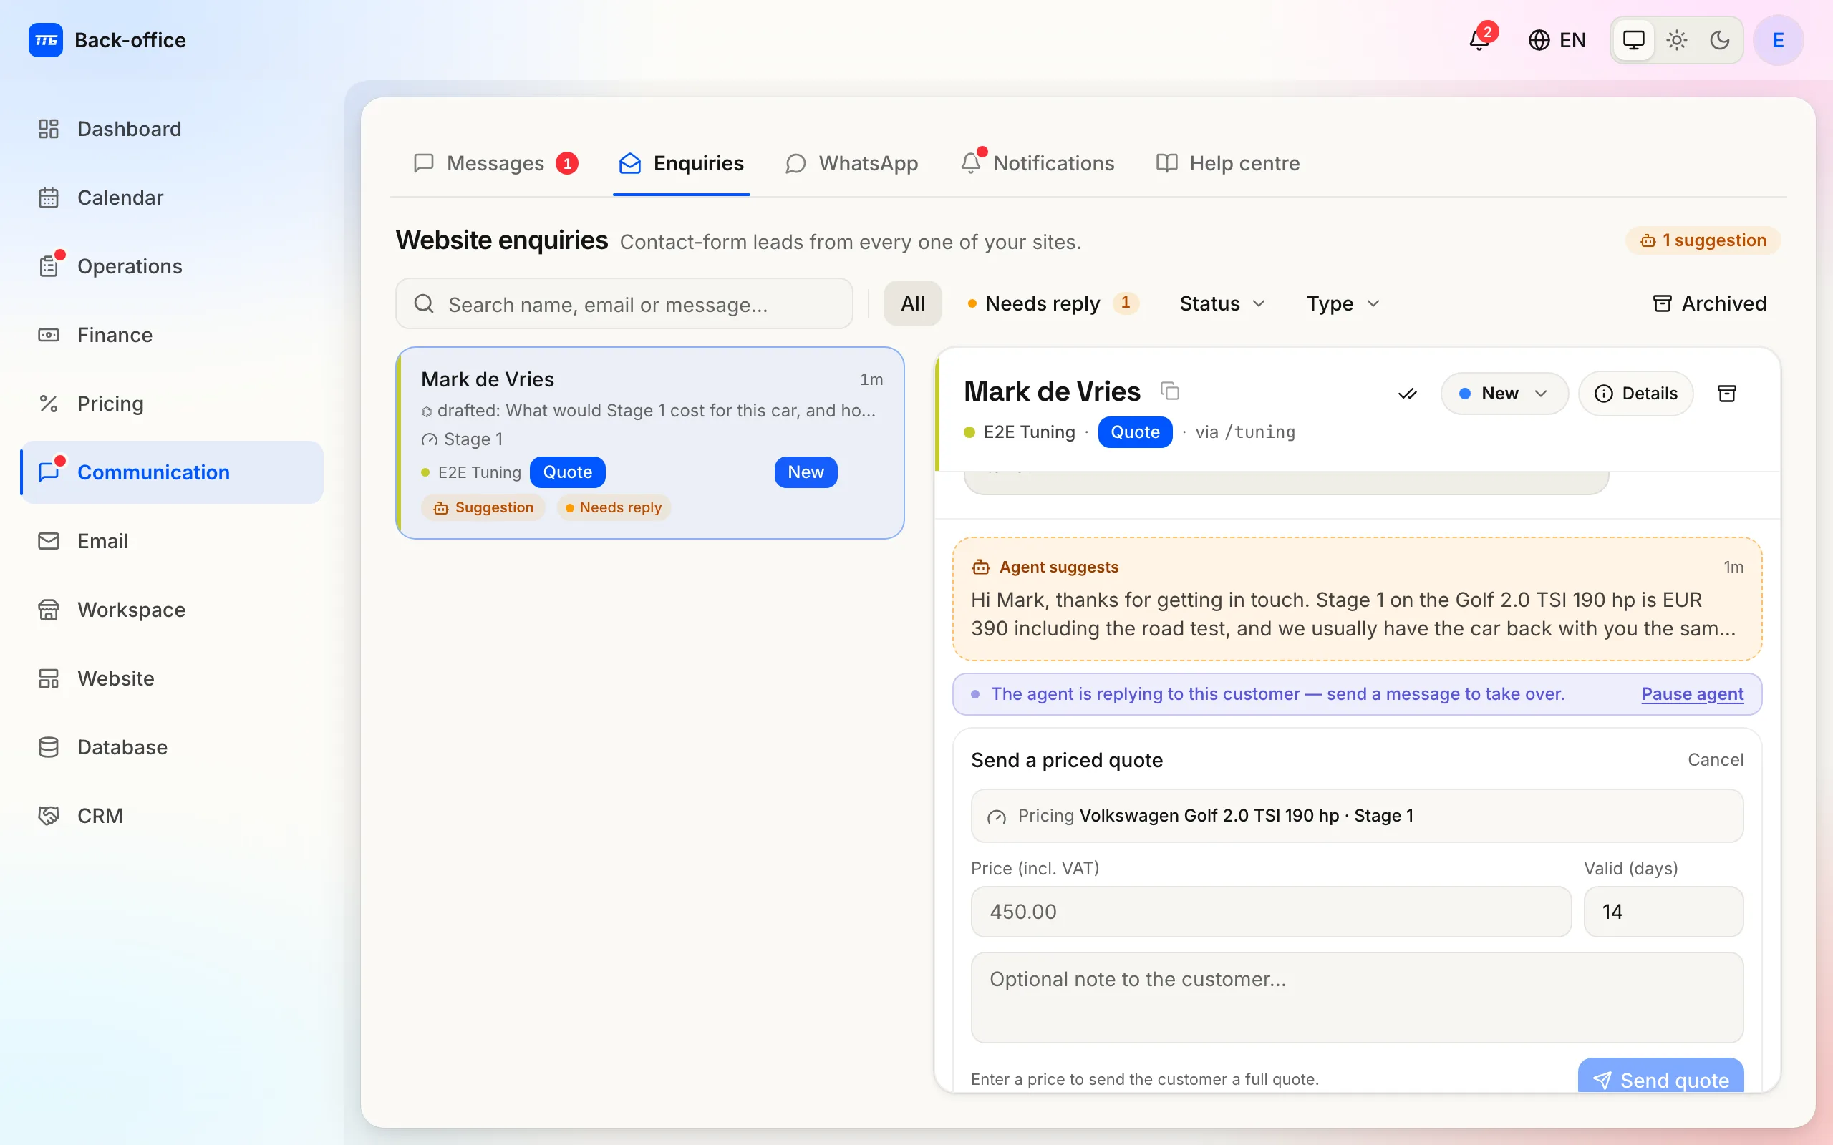Click the Price (incl. VAT) input field
This screenshot has width=1833, height=1145.
click(x=1271, y=912)
